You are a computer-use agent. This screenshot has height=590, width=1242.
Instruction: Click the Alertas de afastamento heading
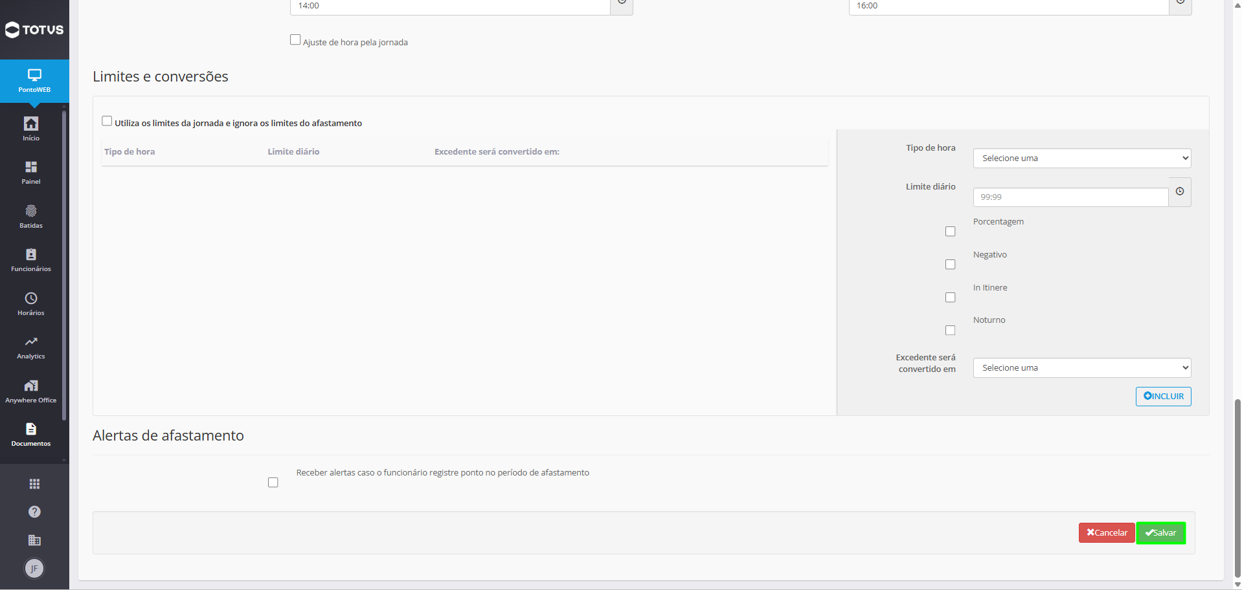click(x=168, y=435)
